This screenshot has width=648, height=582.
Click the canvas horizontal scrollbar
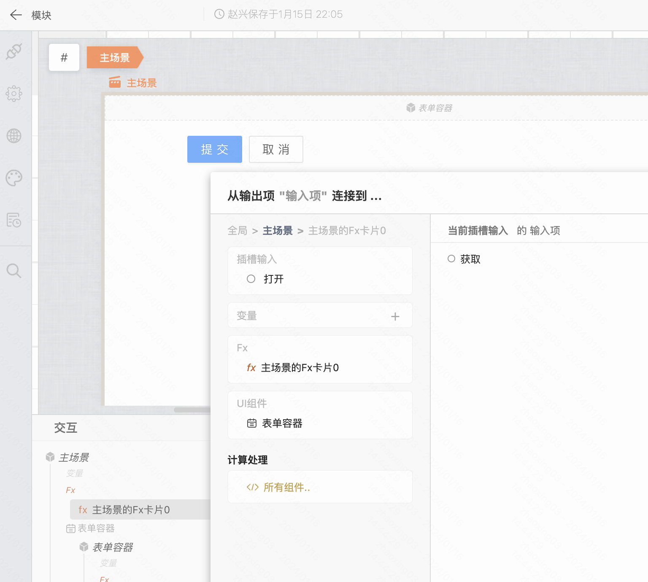(192, 410)
